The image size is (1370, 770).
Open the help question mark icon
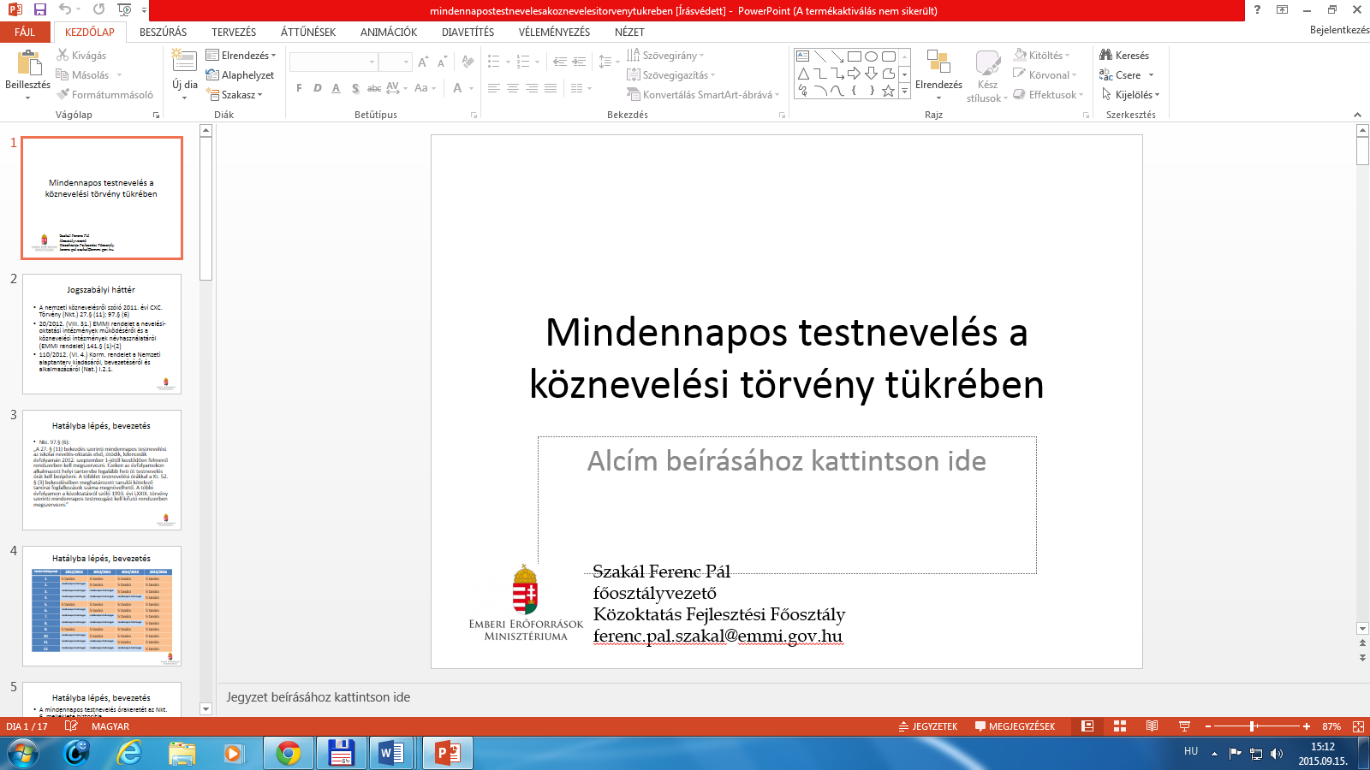coord(1257,9)
